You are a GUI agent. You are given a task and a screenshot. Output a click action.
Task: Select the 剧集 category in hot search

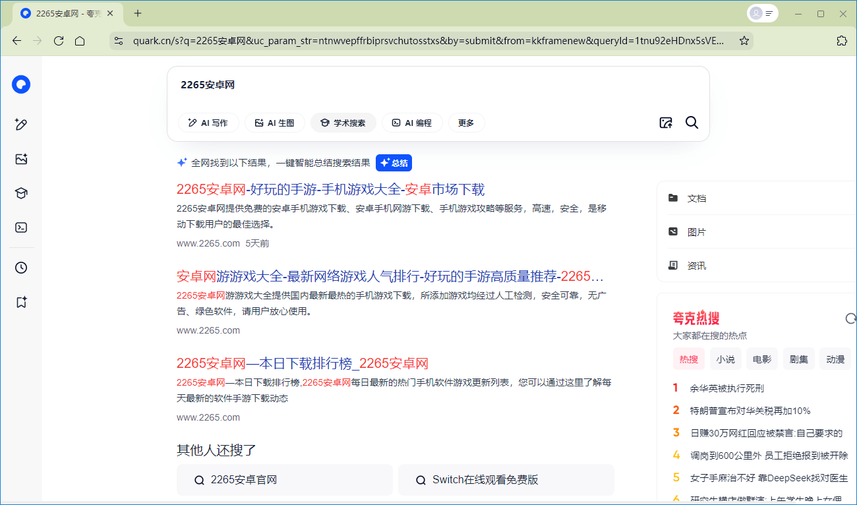click(x=799, y=359)
